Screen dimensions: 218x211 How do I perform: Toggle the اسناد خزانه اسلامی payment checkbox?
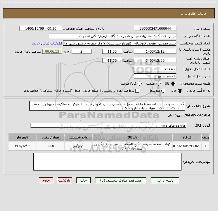[x=137, y=91]
